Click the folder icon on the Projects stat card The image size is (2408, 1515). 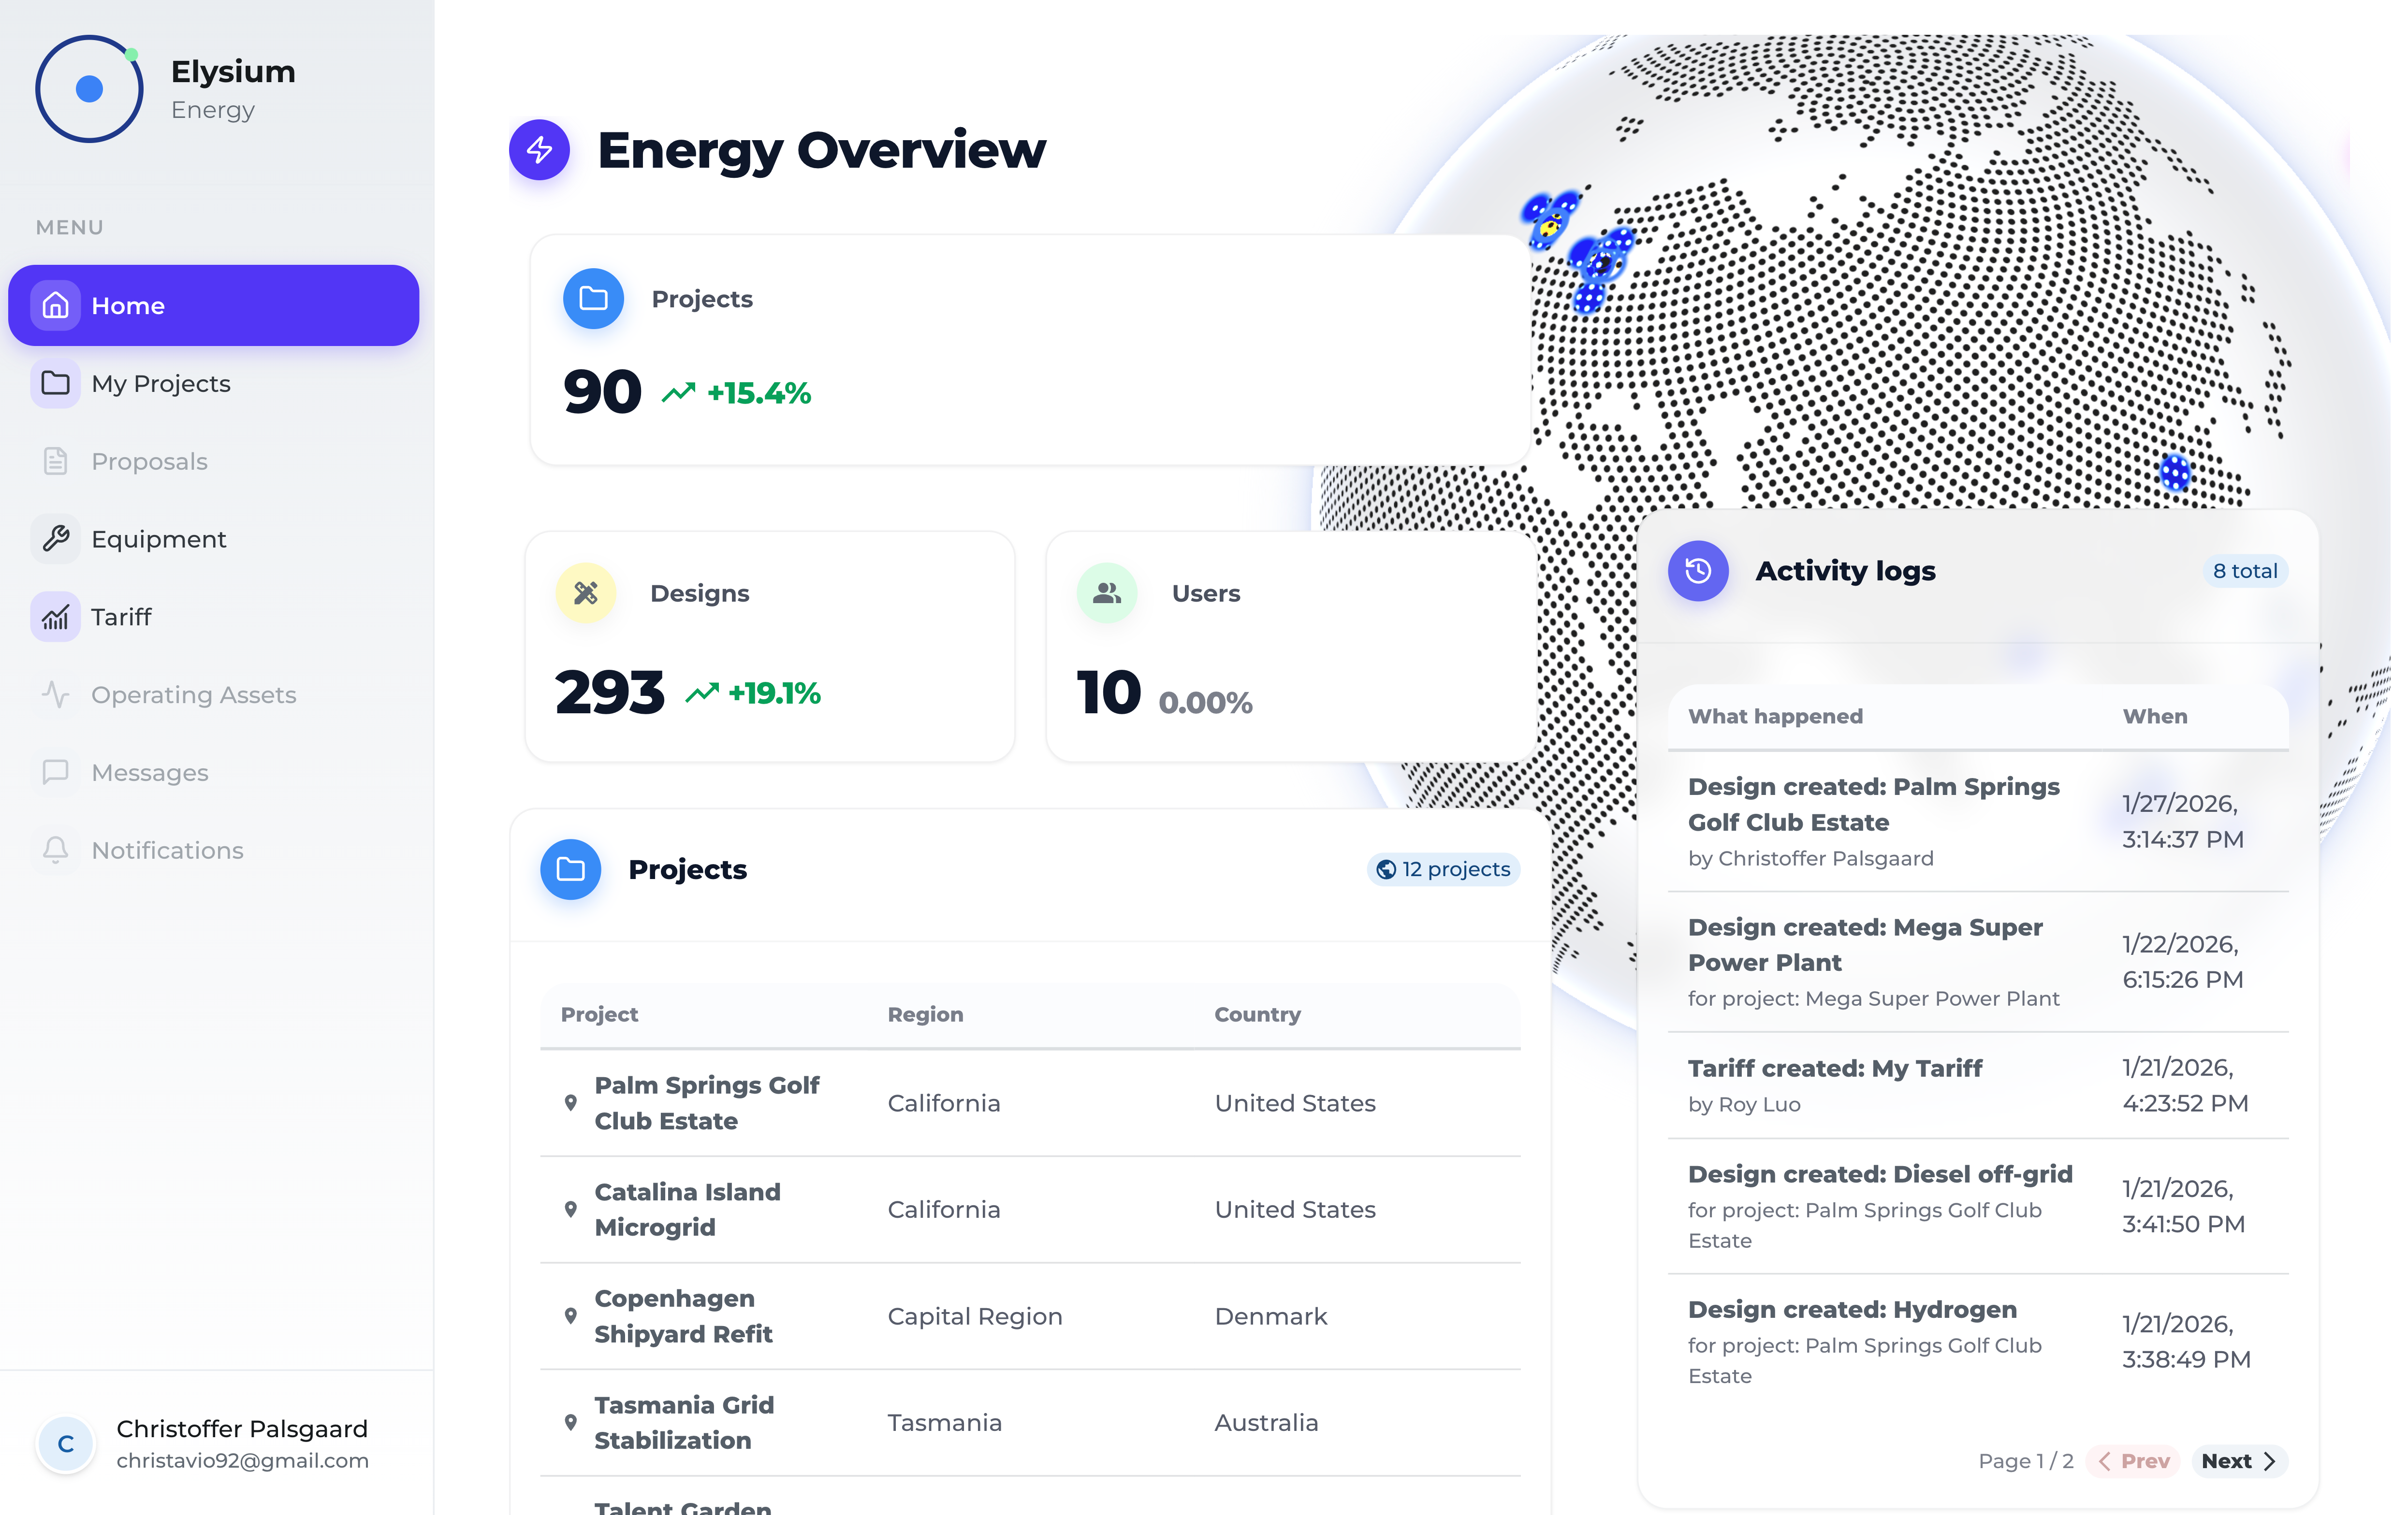593,298
